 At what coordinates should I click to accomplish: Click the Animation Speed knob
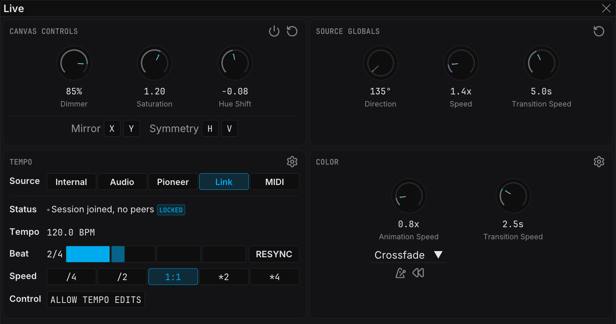coord(409,196)
